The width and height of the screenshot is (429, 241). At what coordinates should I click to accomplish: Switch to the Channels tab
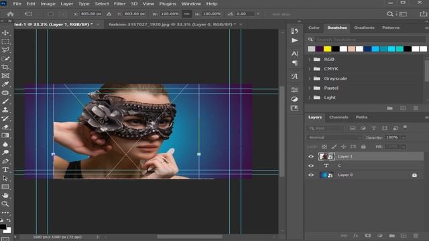[x=339, y=117]
